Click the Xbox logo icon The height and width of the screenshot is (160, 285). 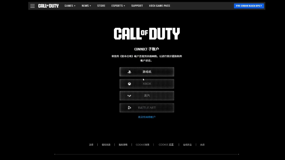[x=129, y=84]
